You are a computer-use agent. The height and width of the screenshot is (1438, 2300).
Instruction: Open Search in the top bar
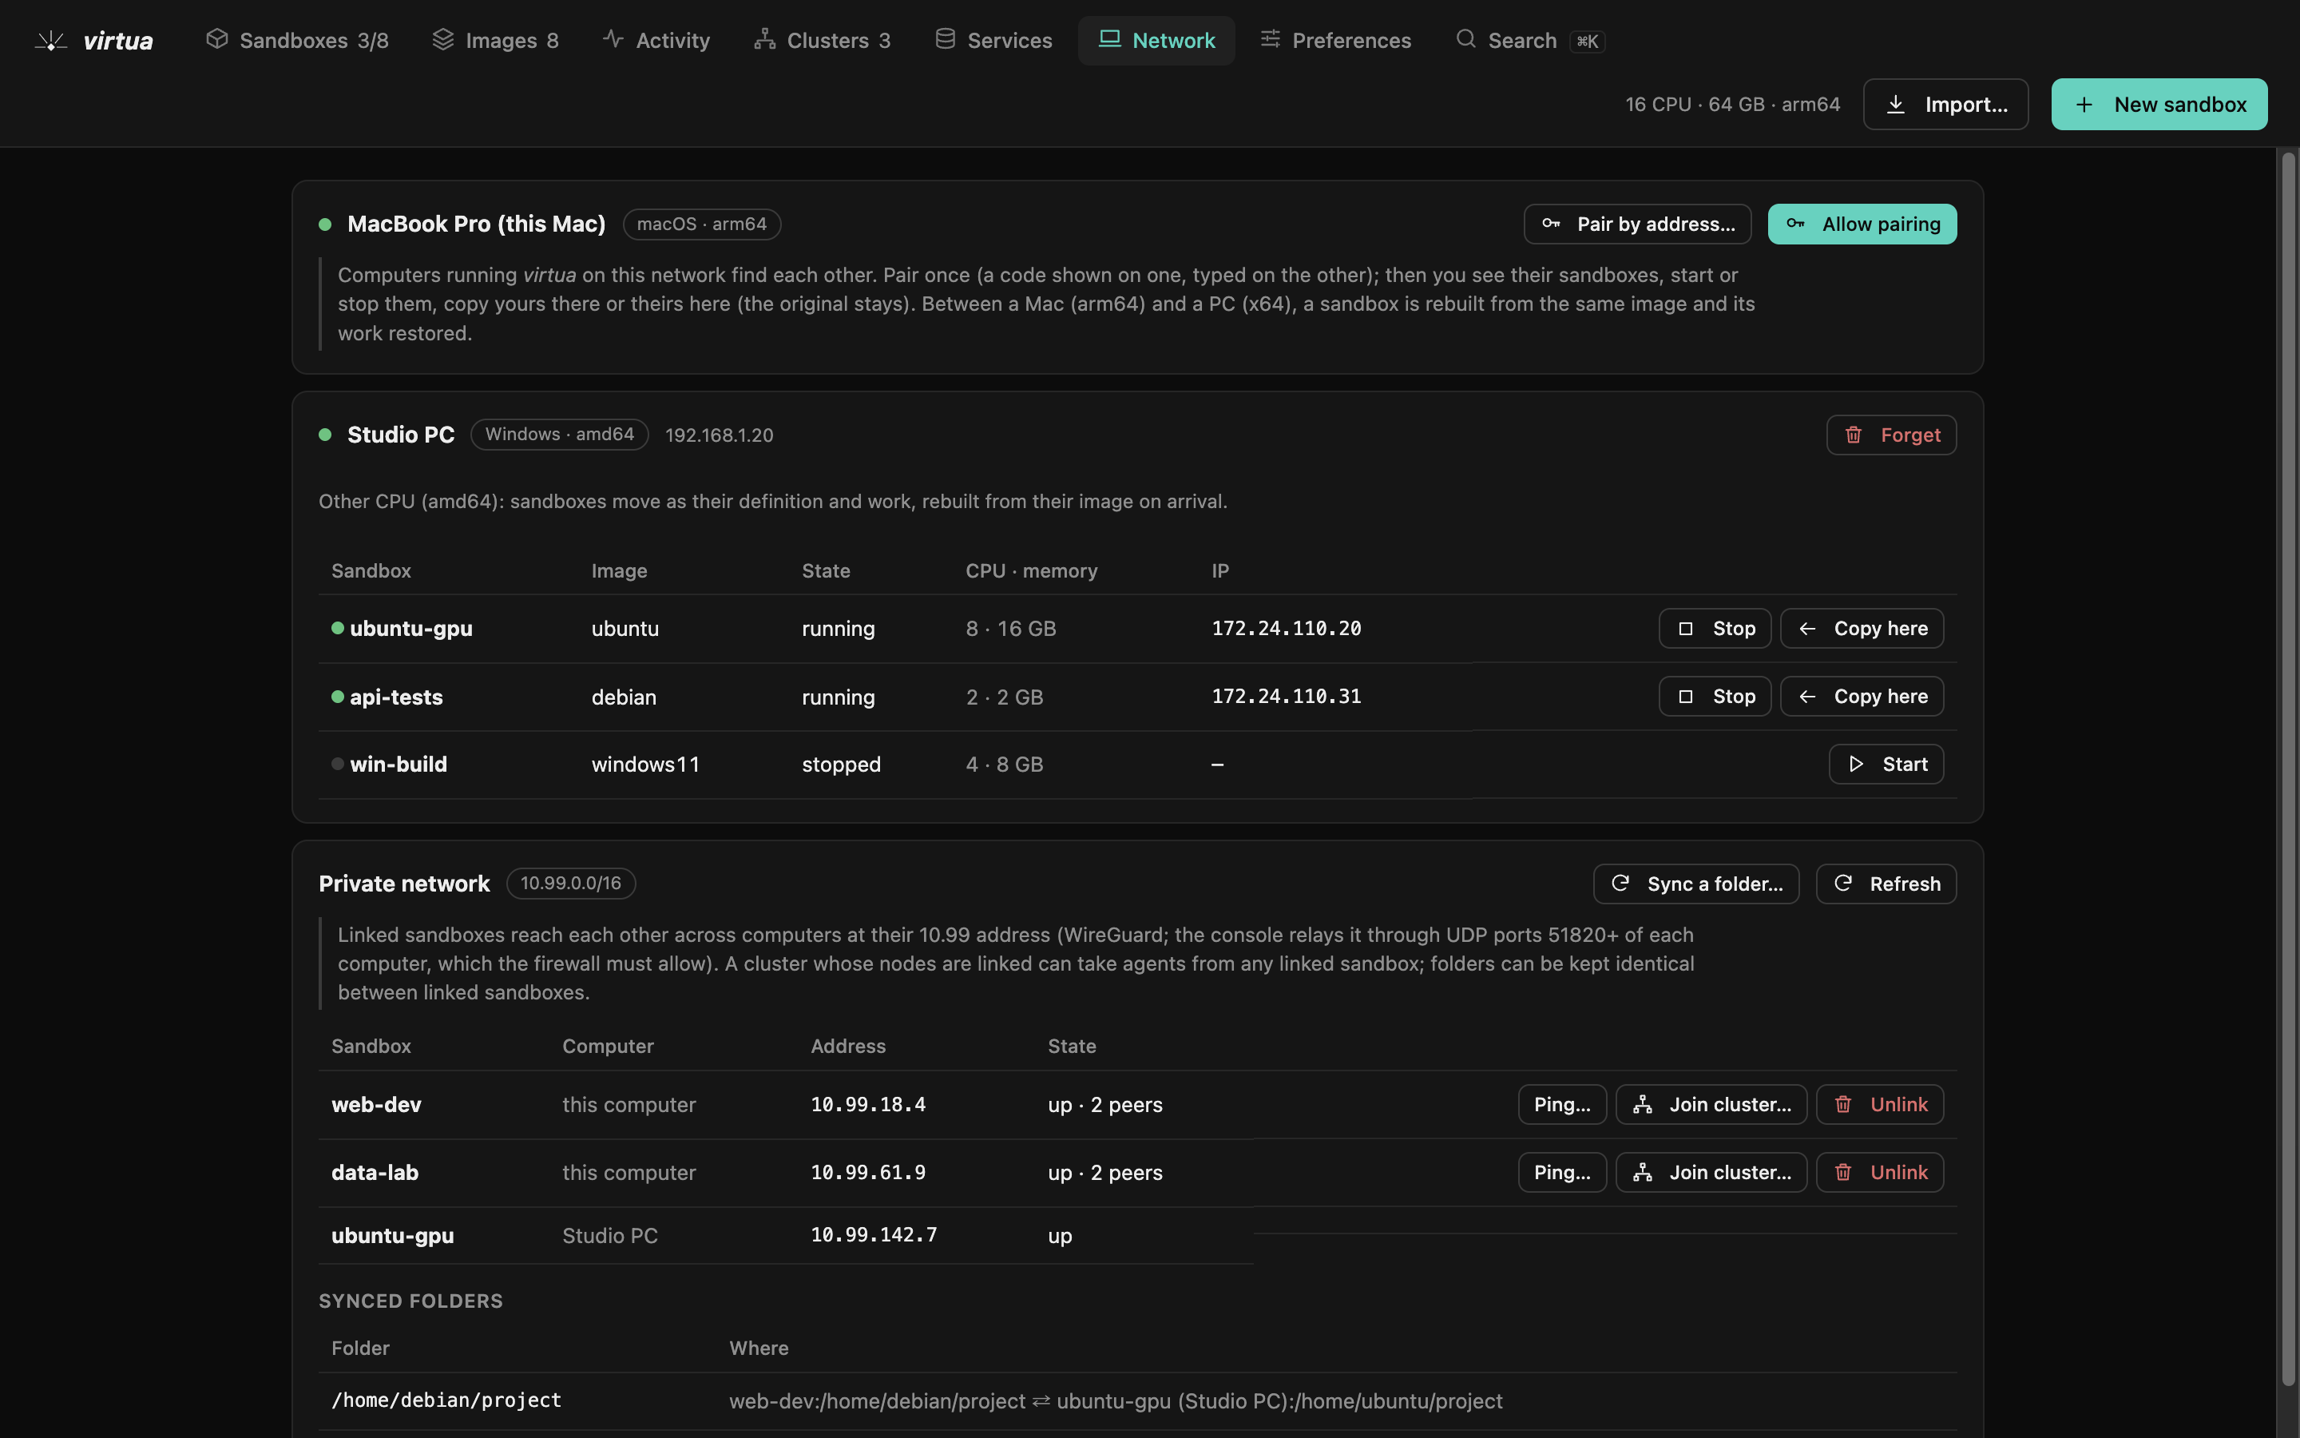(x=1530, y=41)
